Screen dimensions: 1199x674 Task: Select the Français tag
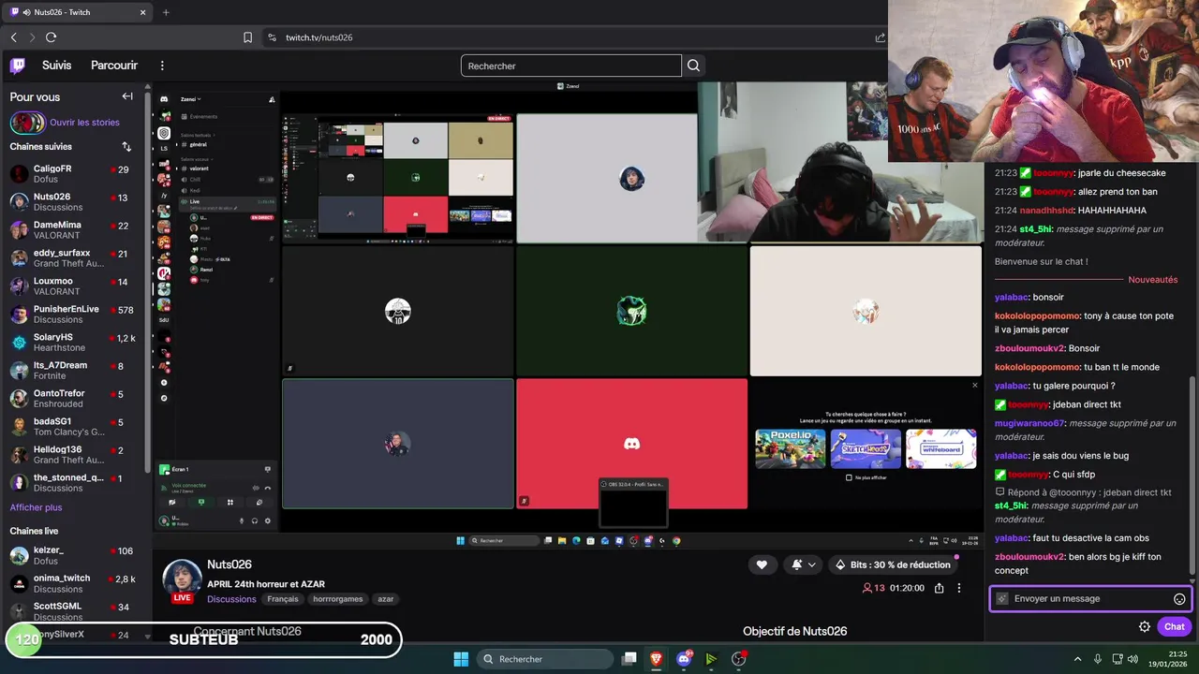[x=283, y=599]
